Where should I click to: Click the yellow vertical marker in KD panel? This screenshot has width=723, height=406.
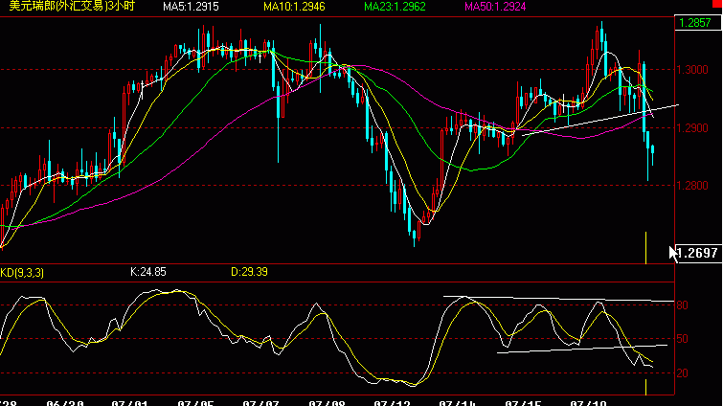coord(646,387)
